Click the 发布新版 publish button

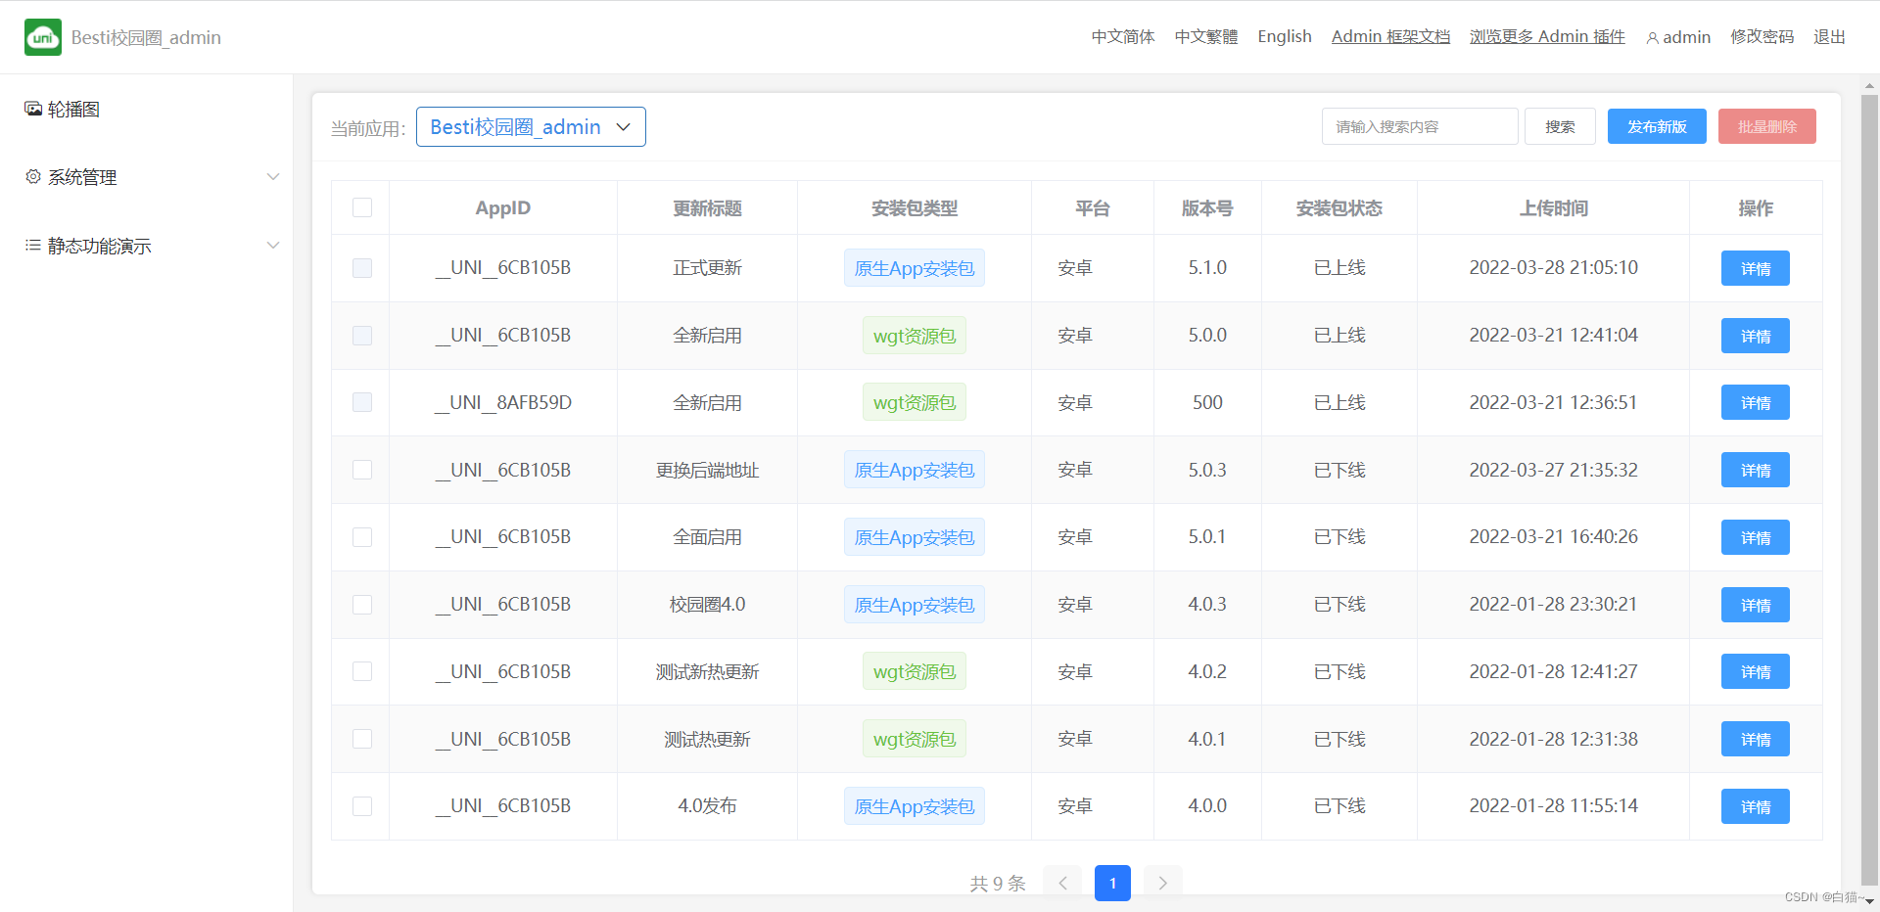tap(1657, 127)
